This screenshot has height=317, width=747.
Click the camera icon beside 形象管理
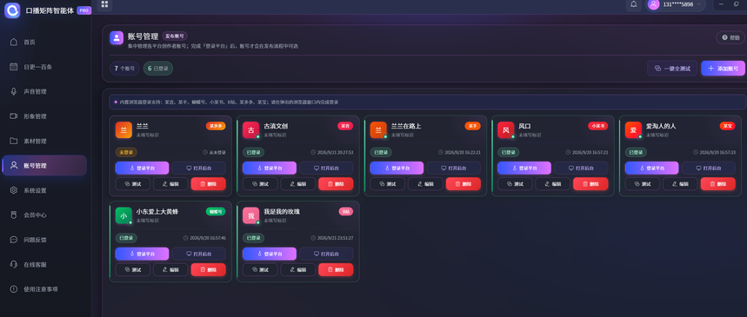point(14,116)
